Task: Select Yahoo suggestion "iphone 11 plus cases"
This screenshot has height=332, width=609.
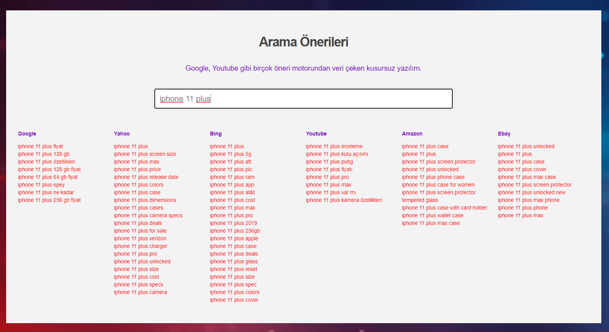Action: click(139, 208)
